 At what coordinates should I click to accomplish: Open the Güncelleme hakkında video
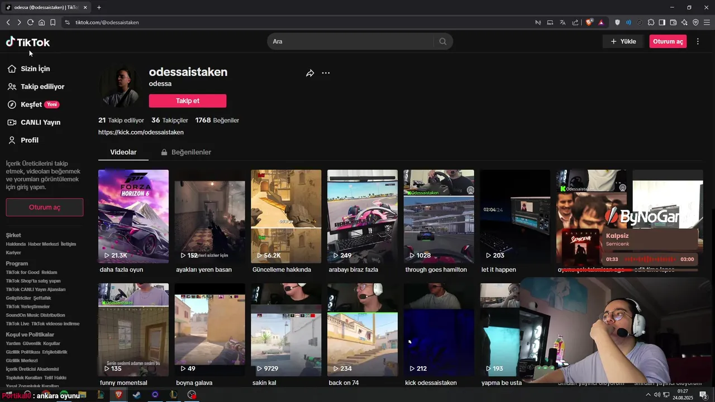point(286,216)
